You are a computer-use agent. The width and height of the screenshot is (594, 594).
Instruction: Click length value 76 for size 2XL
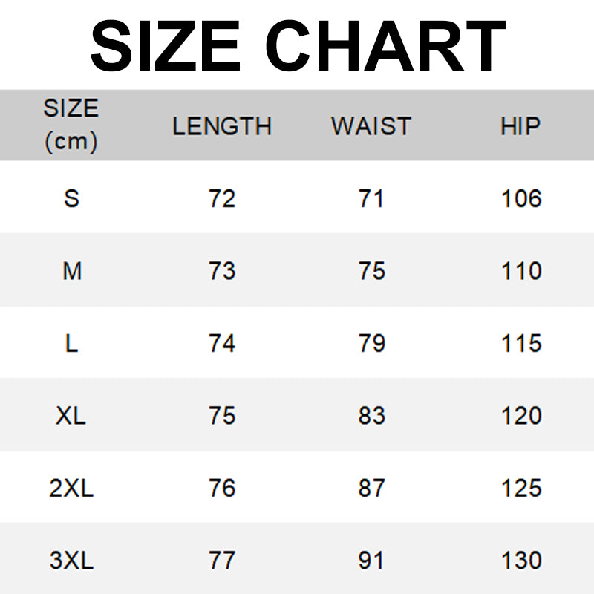point(222,489)
